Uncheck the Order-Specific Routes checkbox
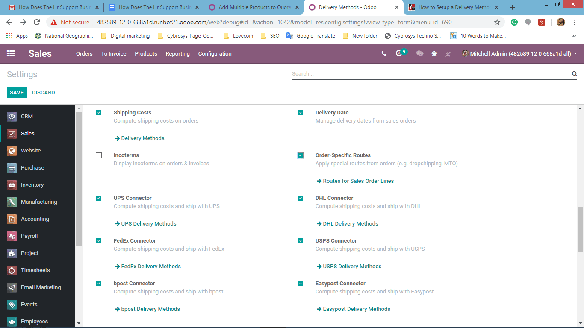 pyautogui.click(x=301, y=155)
